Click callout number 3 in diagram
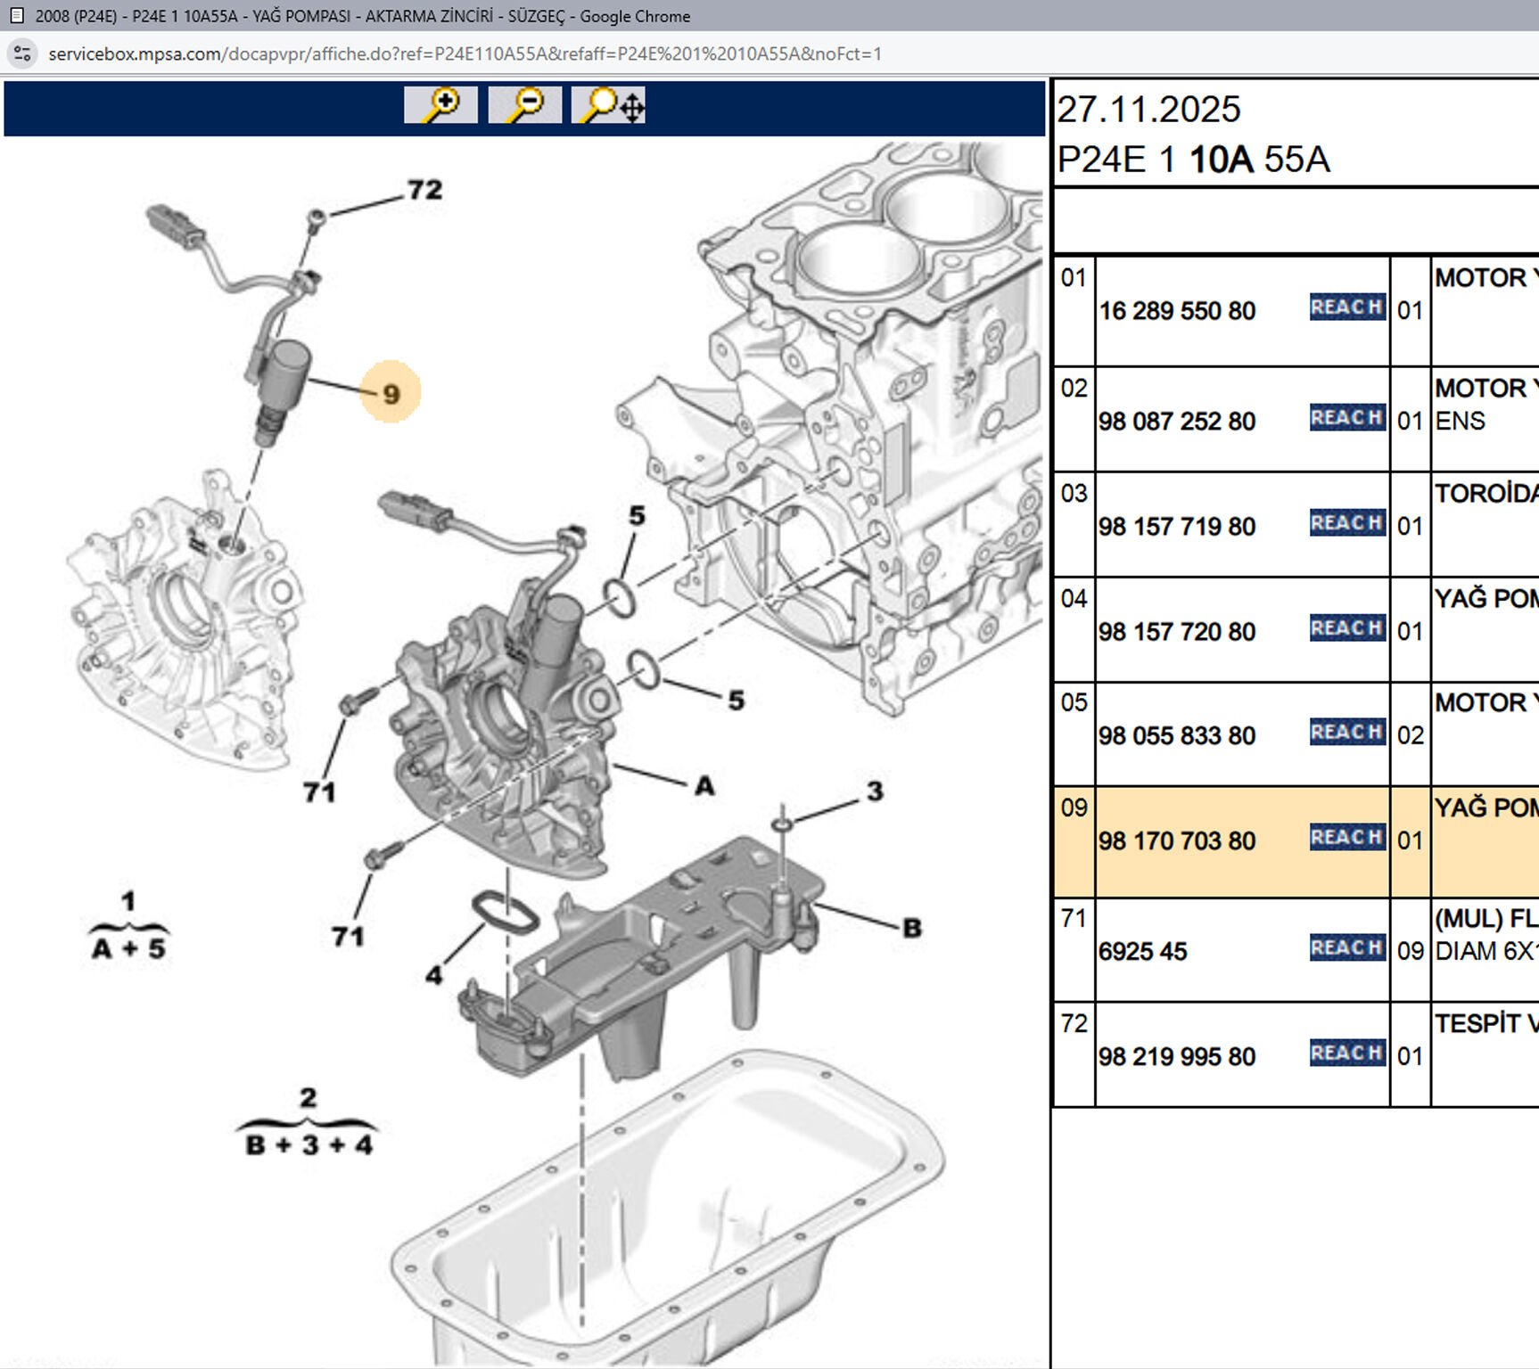The image size is (1539, 1369). coord(875,791)
